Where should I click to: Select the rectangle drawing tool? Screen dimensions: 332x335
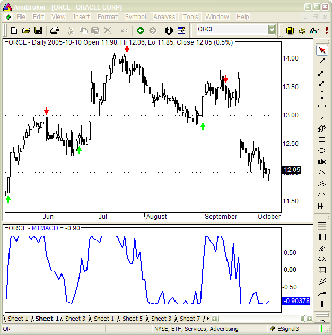(x=322, y=139)
